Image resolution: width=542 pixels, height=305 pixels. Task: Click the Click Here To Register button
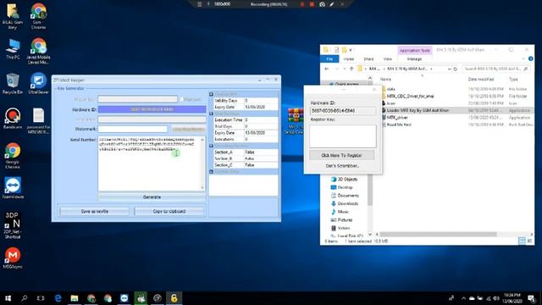tap(341, 155)
